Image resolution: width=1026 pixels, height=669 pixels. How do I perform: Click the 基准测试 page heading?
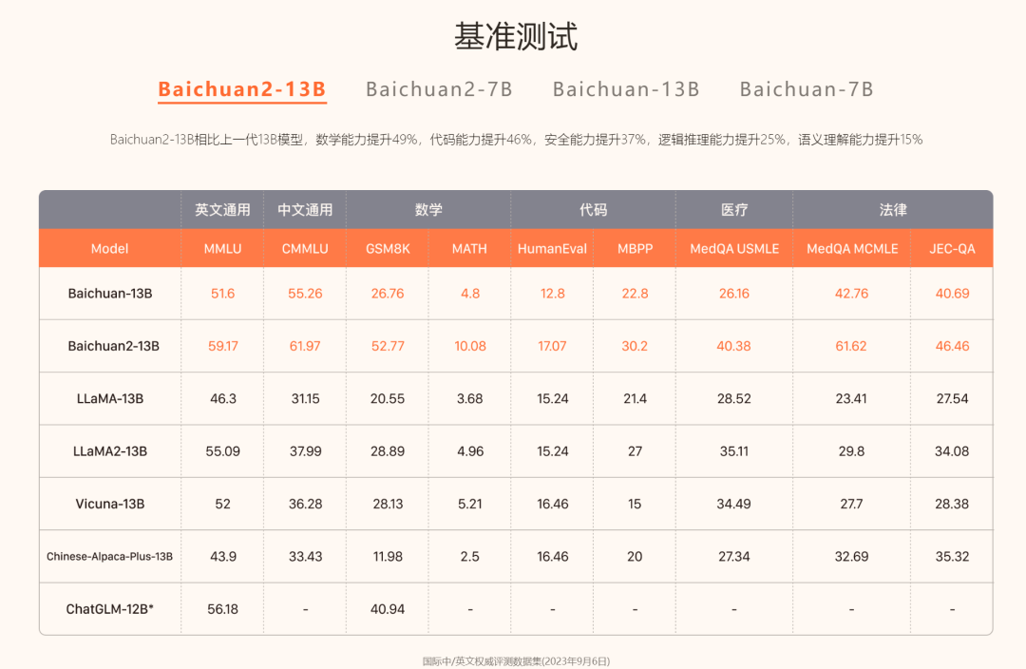pos(516,37)
